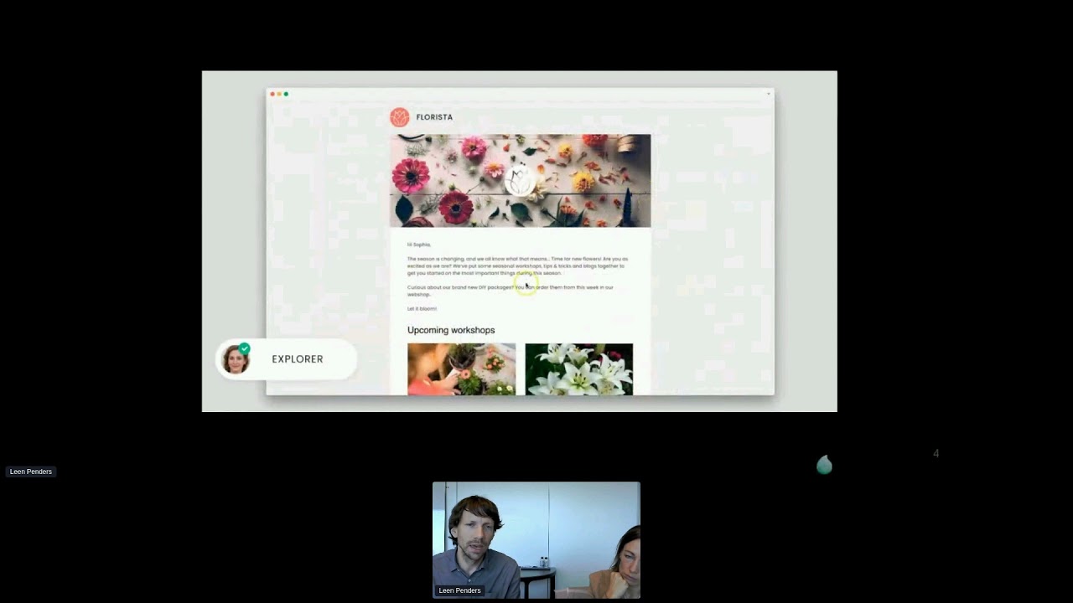This screenshot has height=603, width=1073.
Task: Click the "Hi Sophia," greeting line
Action: pos(419,245)
